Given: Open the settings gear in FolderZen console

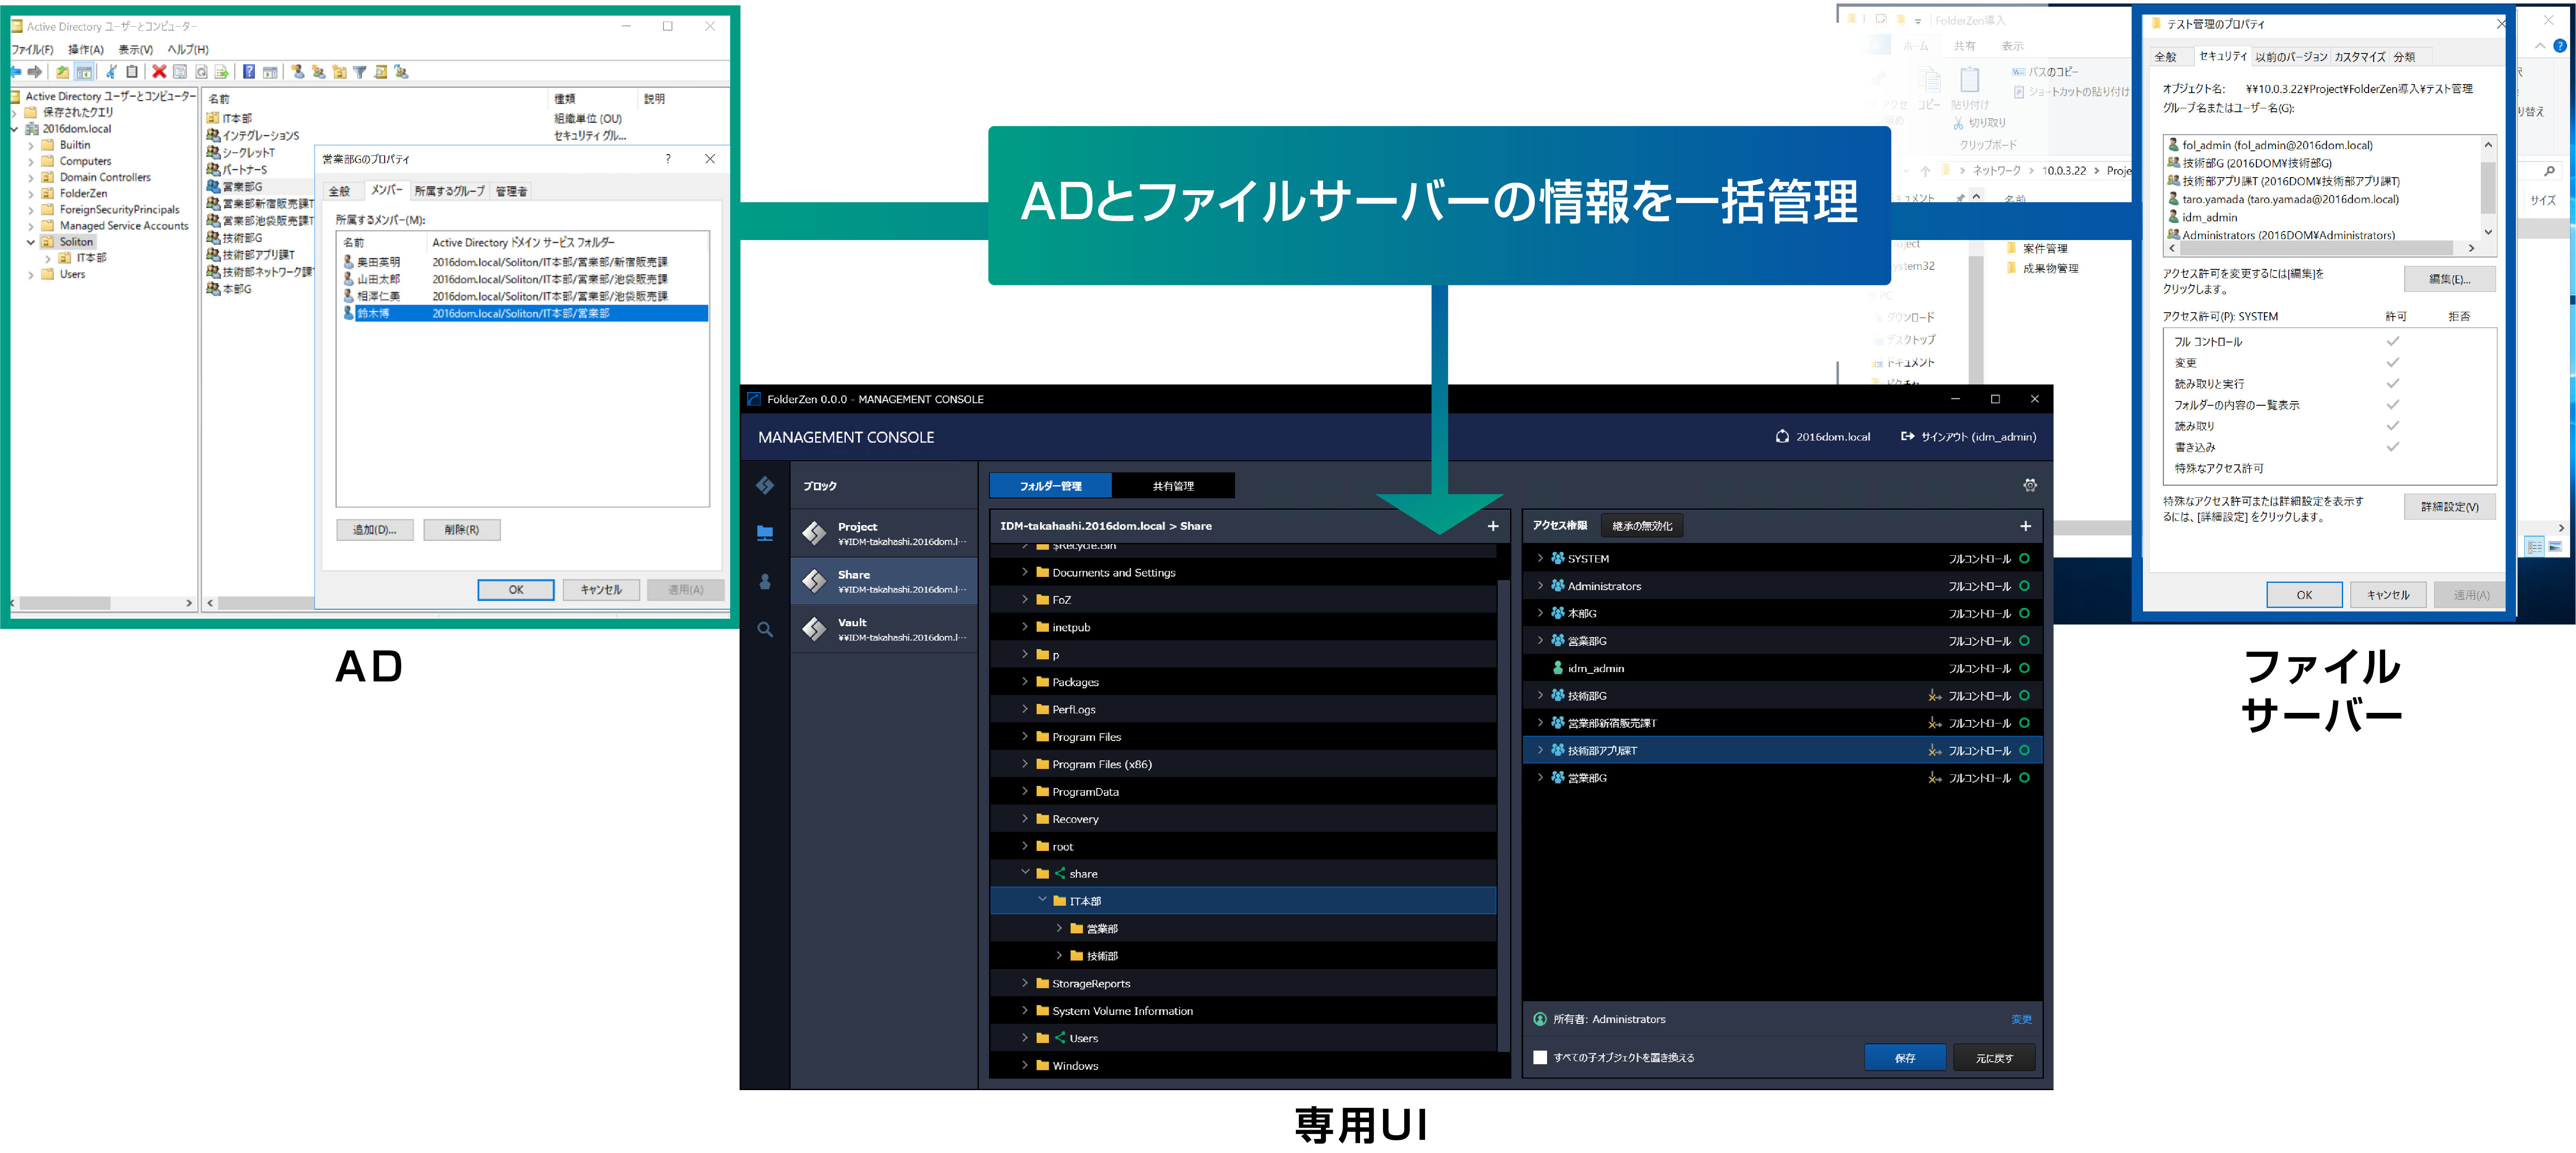Looking at the screenshot, I should click(2029, 485).
